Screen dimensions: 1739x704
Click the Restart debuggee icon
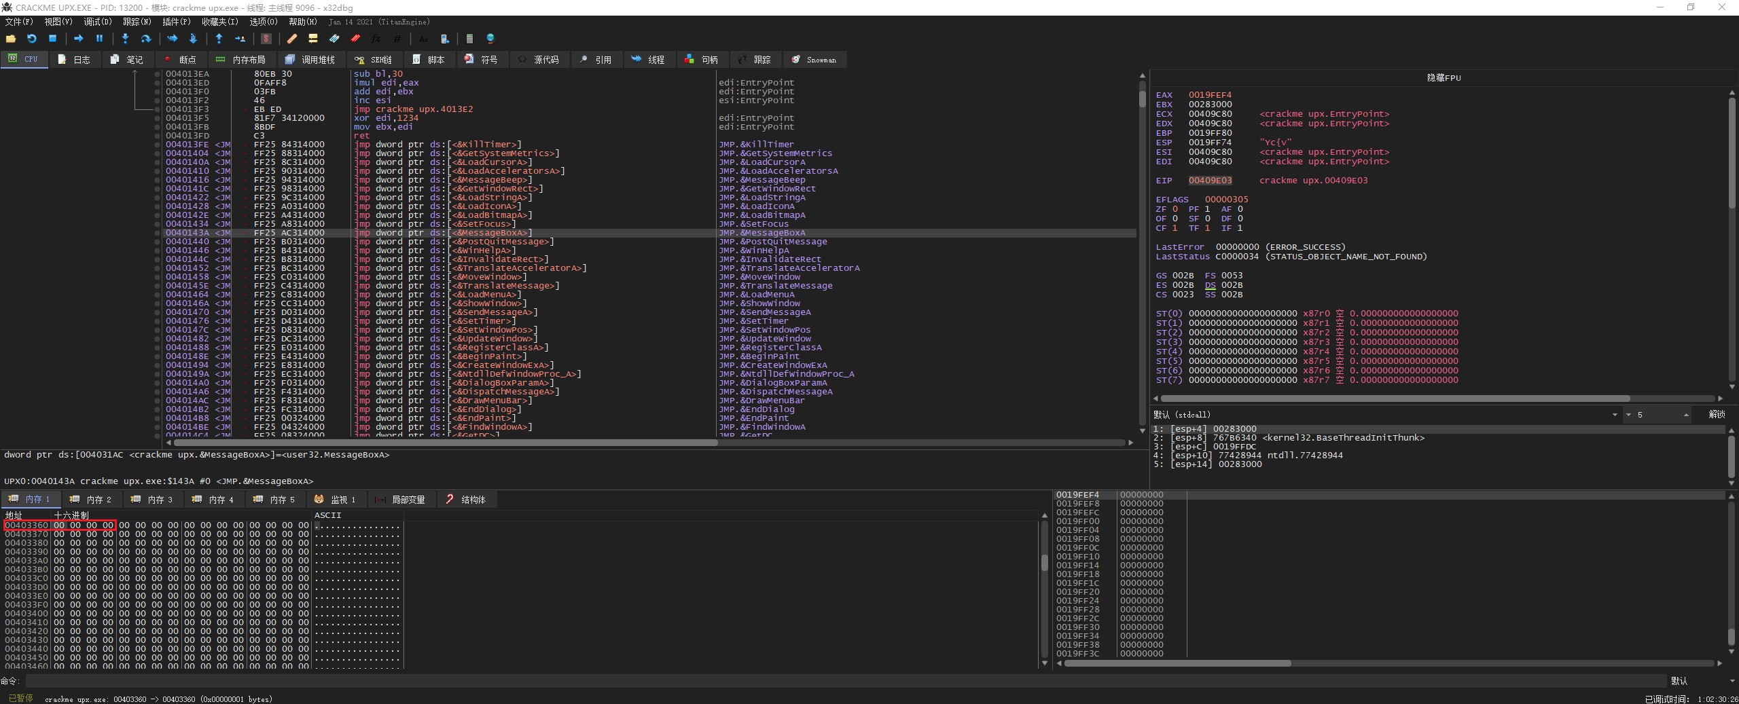coord(31,39)
